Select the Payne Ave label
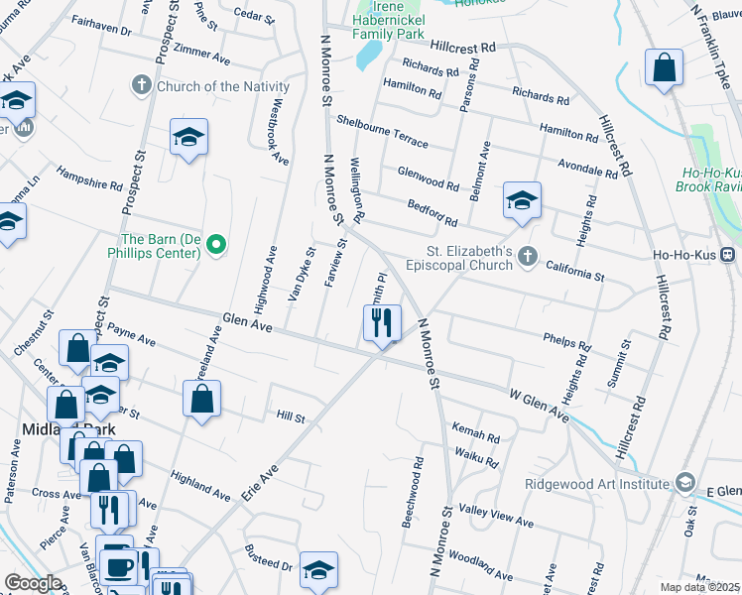The height and width of the screenshot is (595, 742). [131, 334]
